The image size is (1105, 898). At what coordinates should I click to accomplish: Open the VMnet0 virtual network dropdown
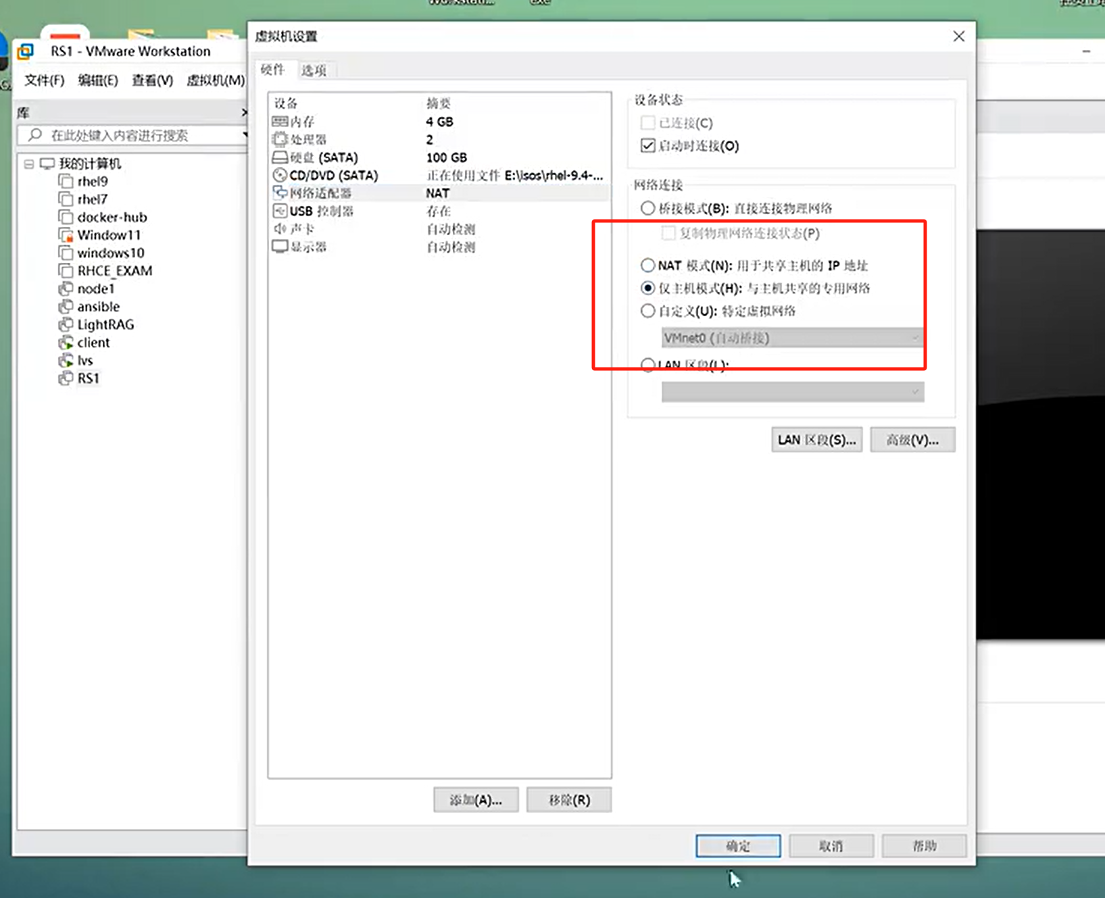tap(792, 338)
